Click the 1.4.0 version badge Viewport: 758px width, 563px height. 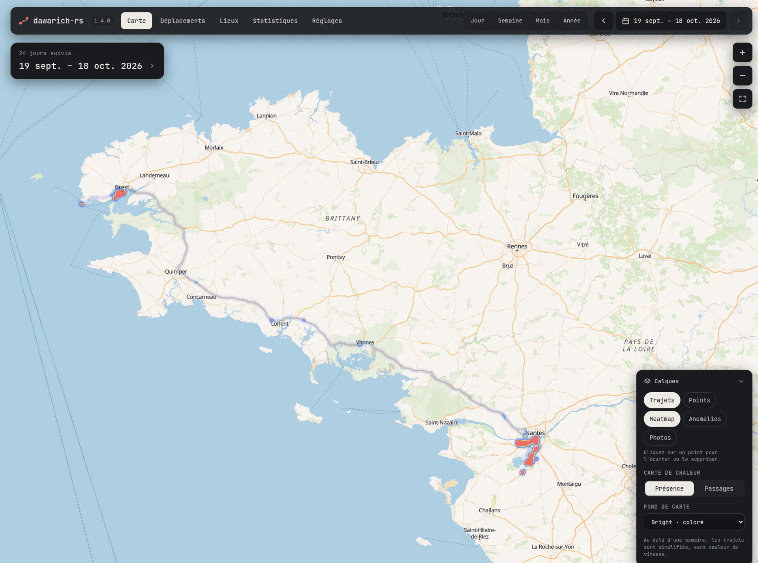102,21
